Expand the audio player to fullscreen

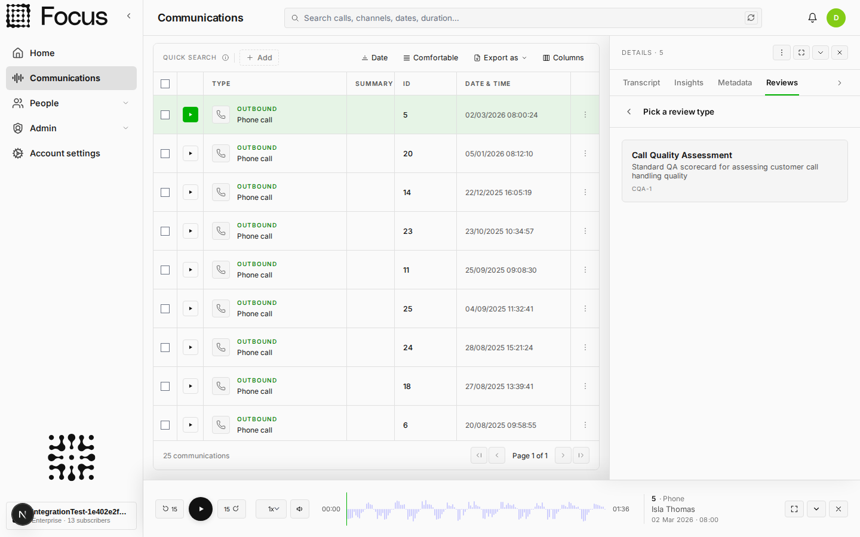794,509
